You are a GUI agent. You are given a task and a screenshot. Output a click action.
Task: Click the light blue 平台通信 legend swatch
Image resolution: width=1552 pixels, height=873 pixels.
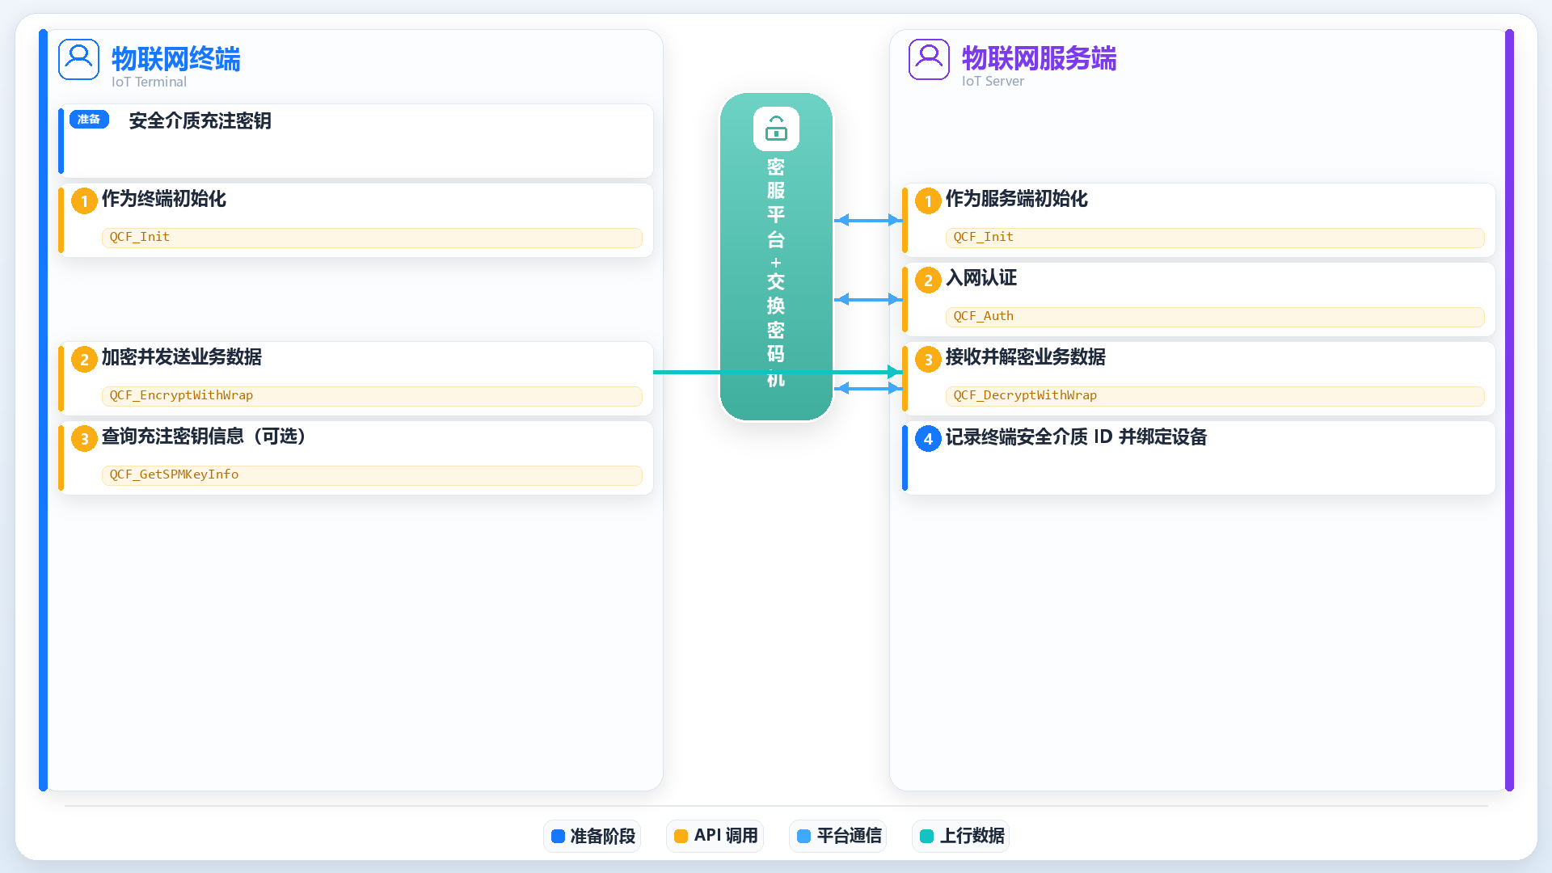click(x=803, y=836)
